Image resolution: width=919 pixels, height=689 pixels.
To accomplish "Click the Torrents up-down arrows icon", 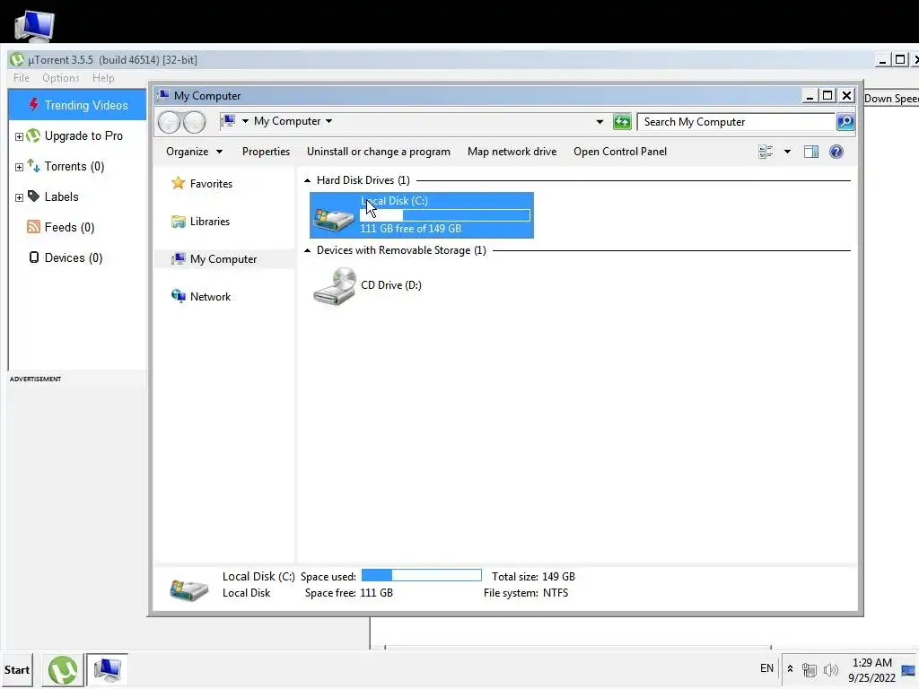I will coord(33,166).
